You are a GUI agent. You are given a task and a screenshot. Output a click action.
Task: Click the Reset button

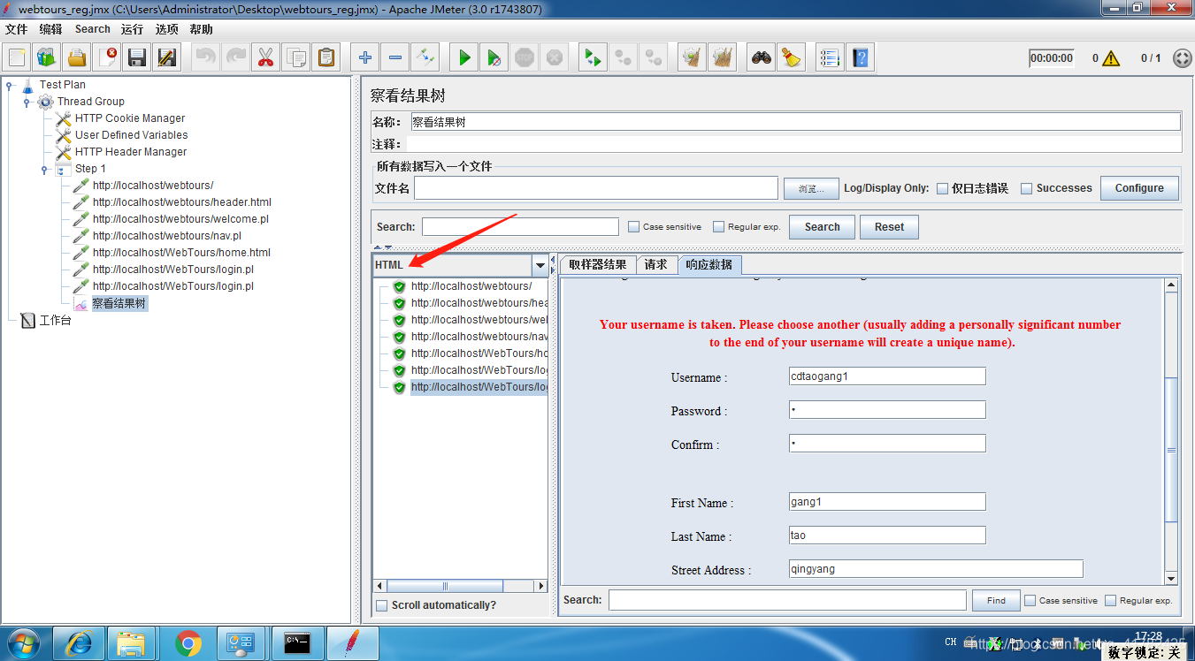pos(889,227)
